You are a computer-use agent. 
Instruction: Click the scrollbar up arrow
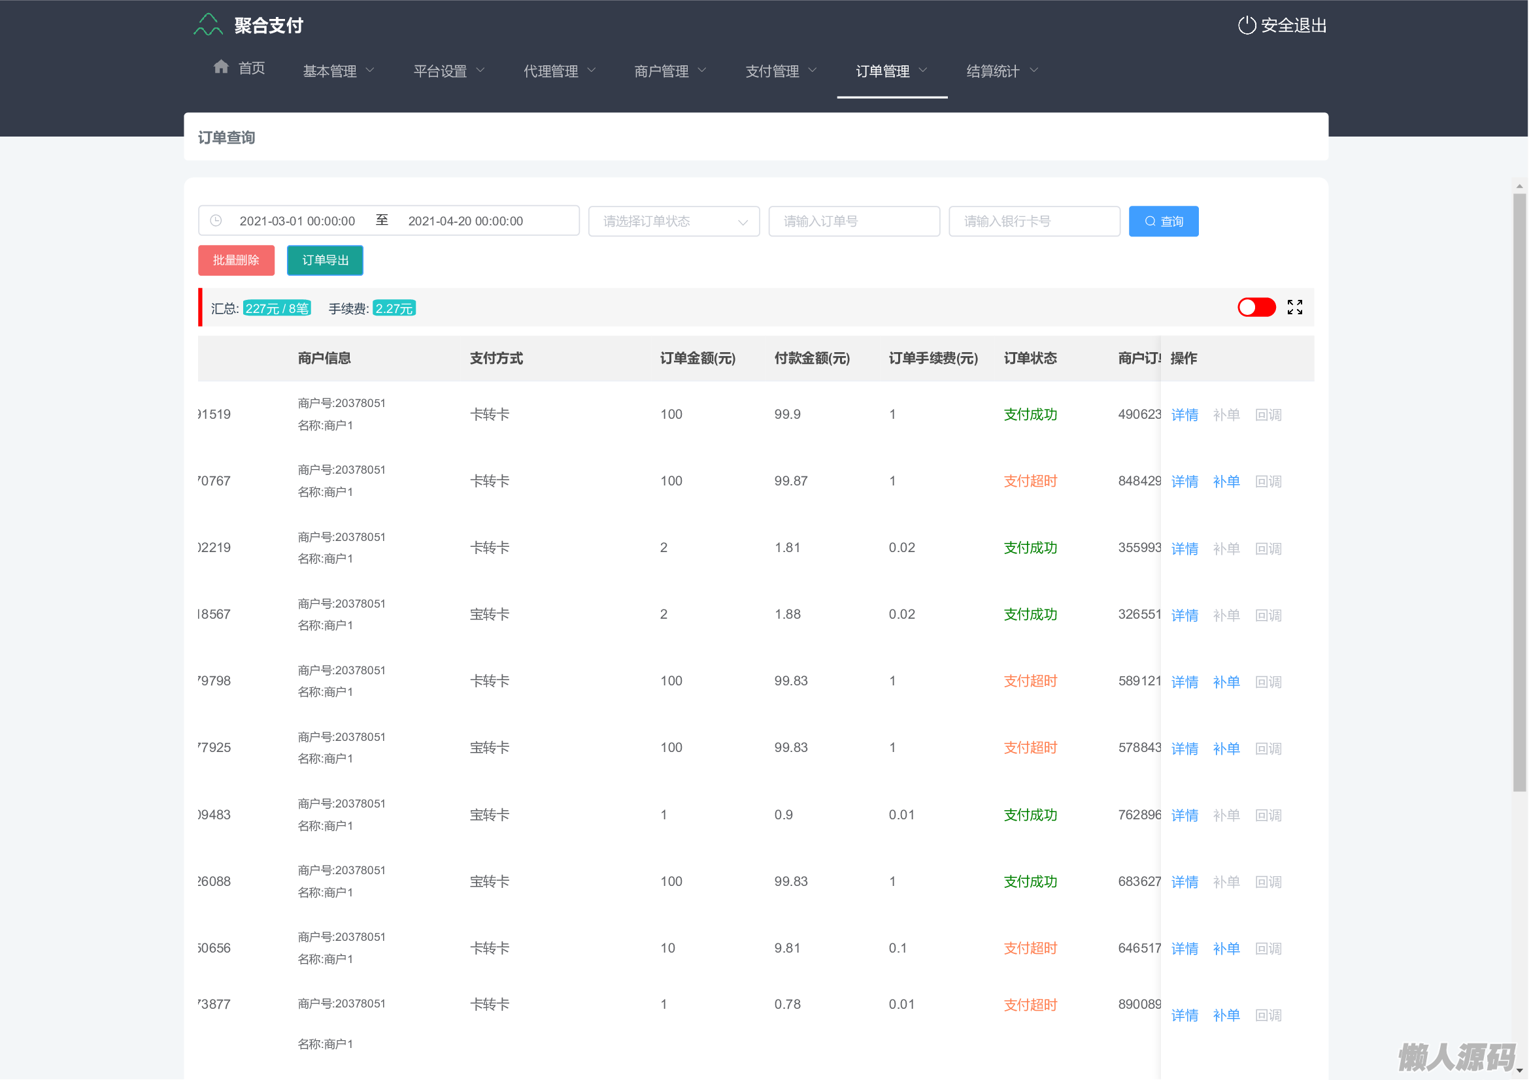click(x=1519, y=186)
